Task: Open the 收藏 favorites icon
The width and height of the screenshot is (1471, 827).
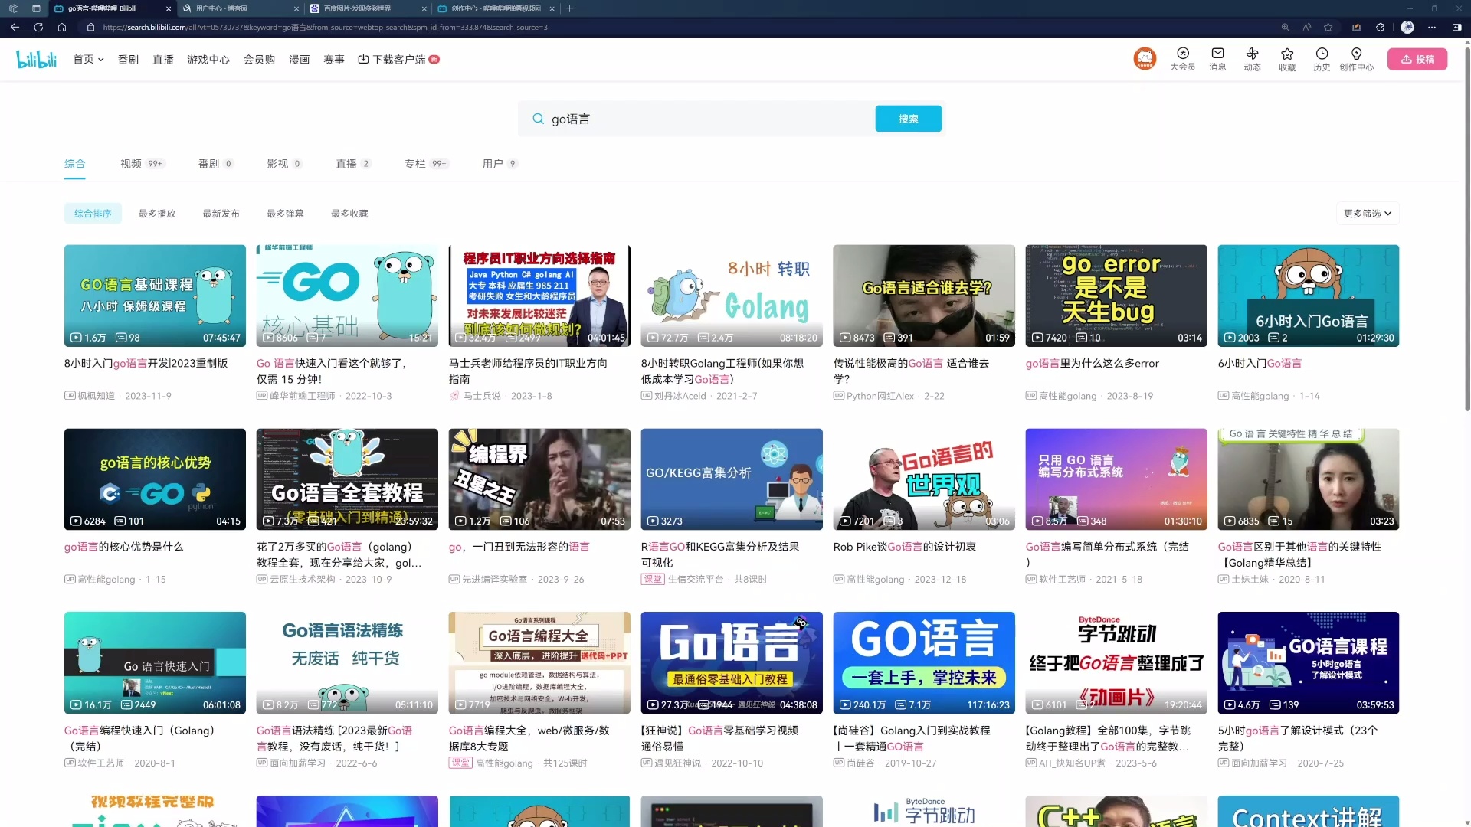Action: pos(1287,59)
